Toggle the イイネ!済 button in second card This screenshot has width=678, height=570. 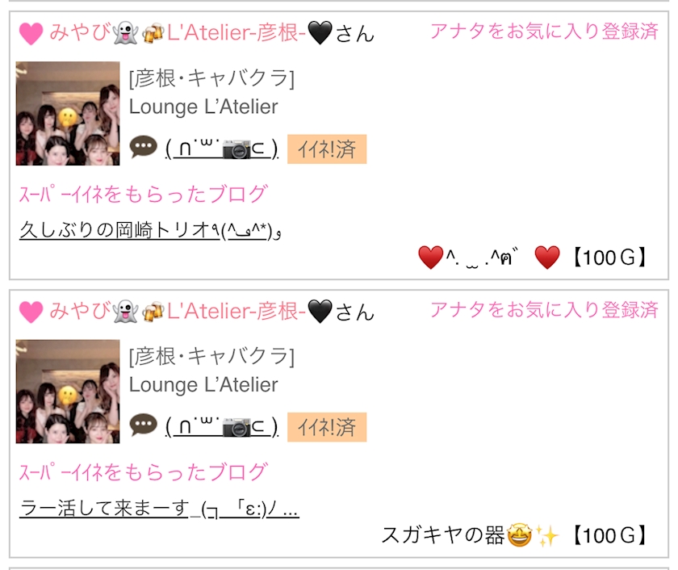(x=327, y=427)
